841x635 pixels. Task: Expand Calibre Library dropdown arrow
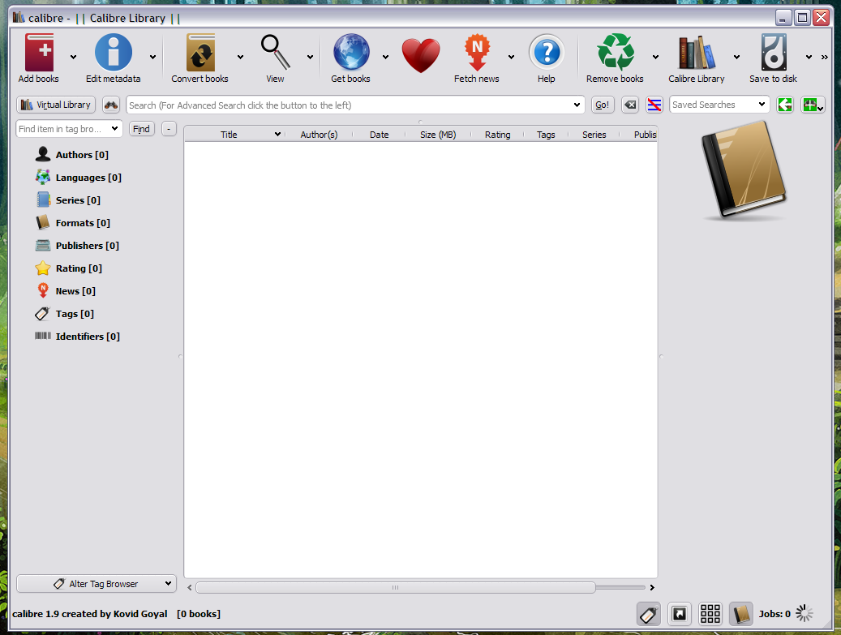point(737,57)
